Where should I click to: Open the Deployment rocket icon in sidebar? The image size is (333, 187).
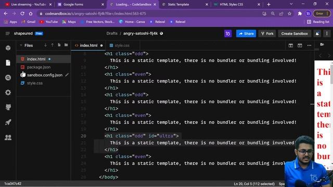(8, 122)
